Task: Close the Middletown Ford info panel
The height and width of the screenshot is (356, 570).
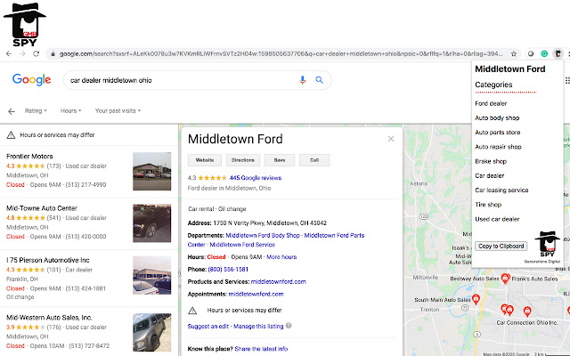Action: pos(391,139)
